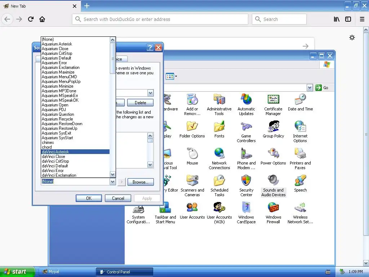Image resolution: width=369 pixels, height=277 pixels.
Task: Focus the browser Search box
Action: (279, 19)
